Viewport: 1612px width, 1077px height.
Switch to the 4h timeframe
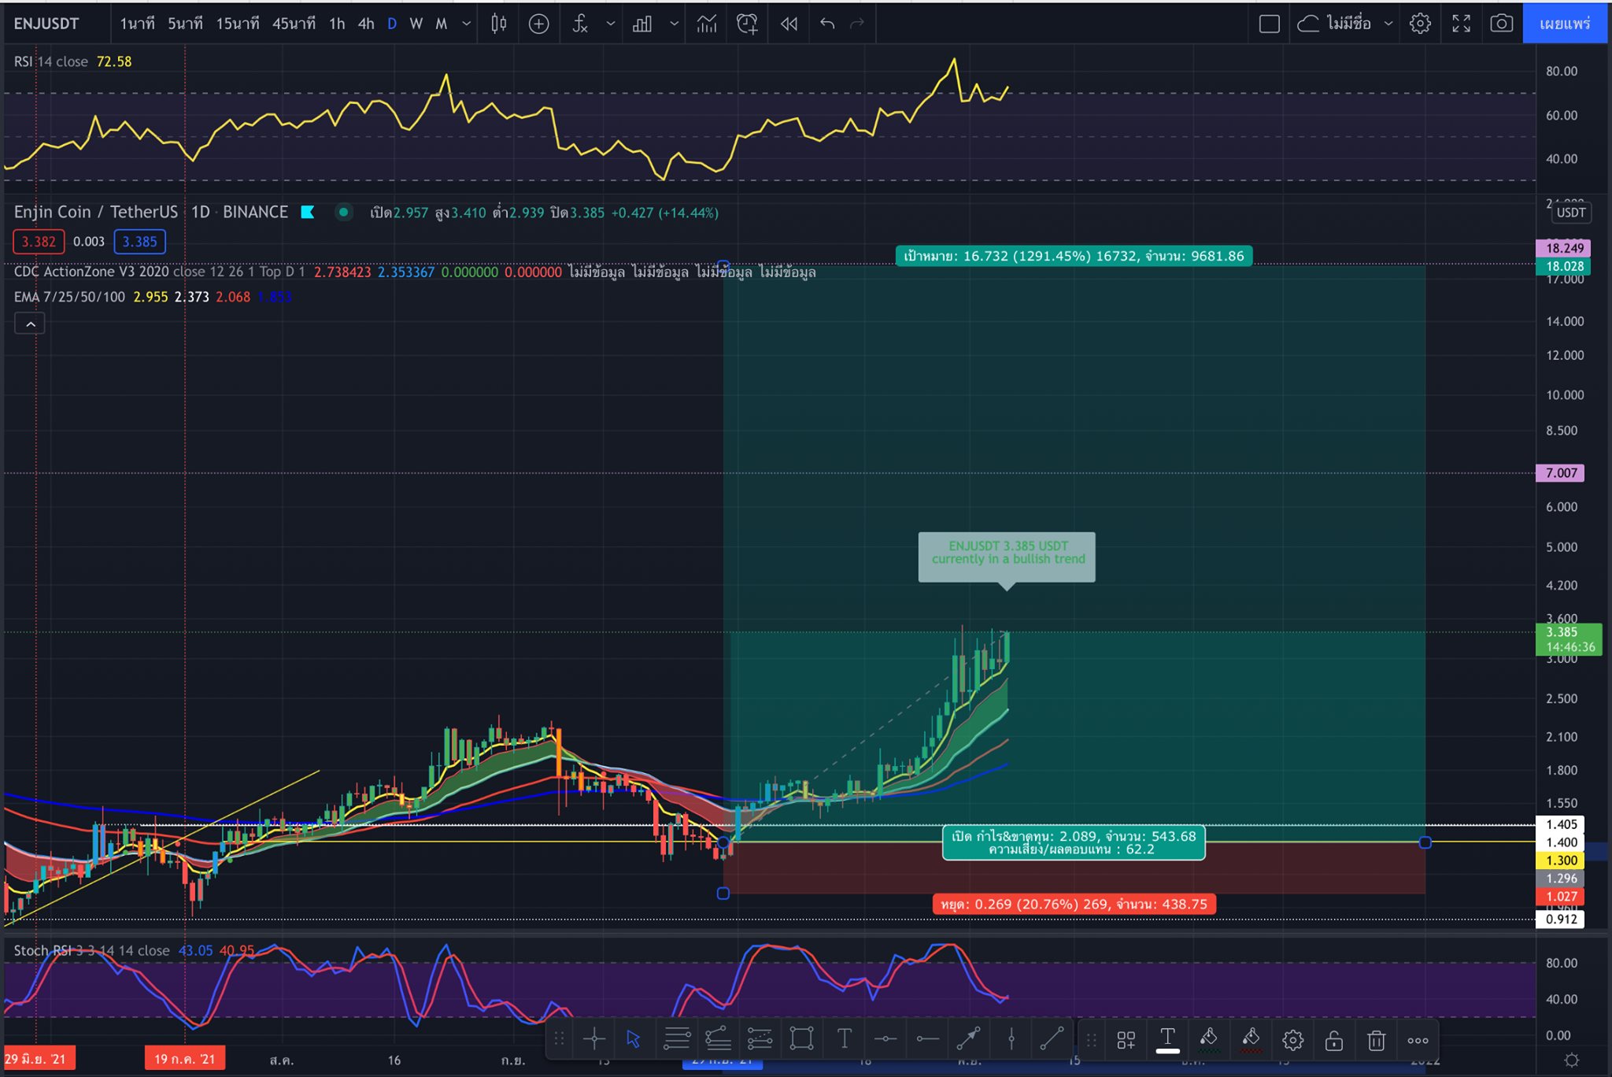pos(366,24)
